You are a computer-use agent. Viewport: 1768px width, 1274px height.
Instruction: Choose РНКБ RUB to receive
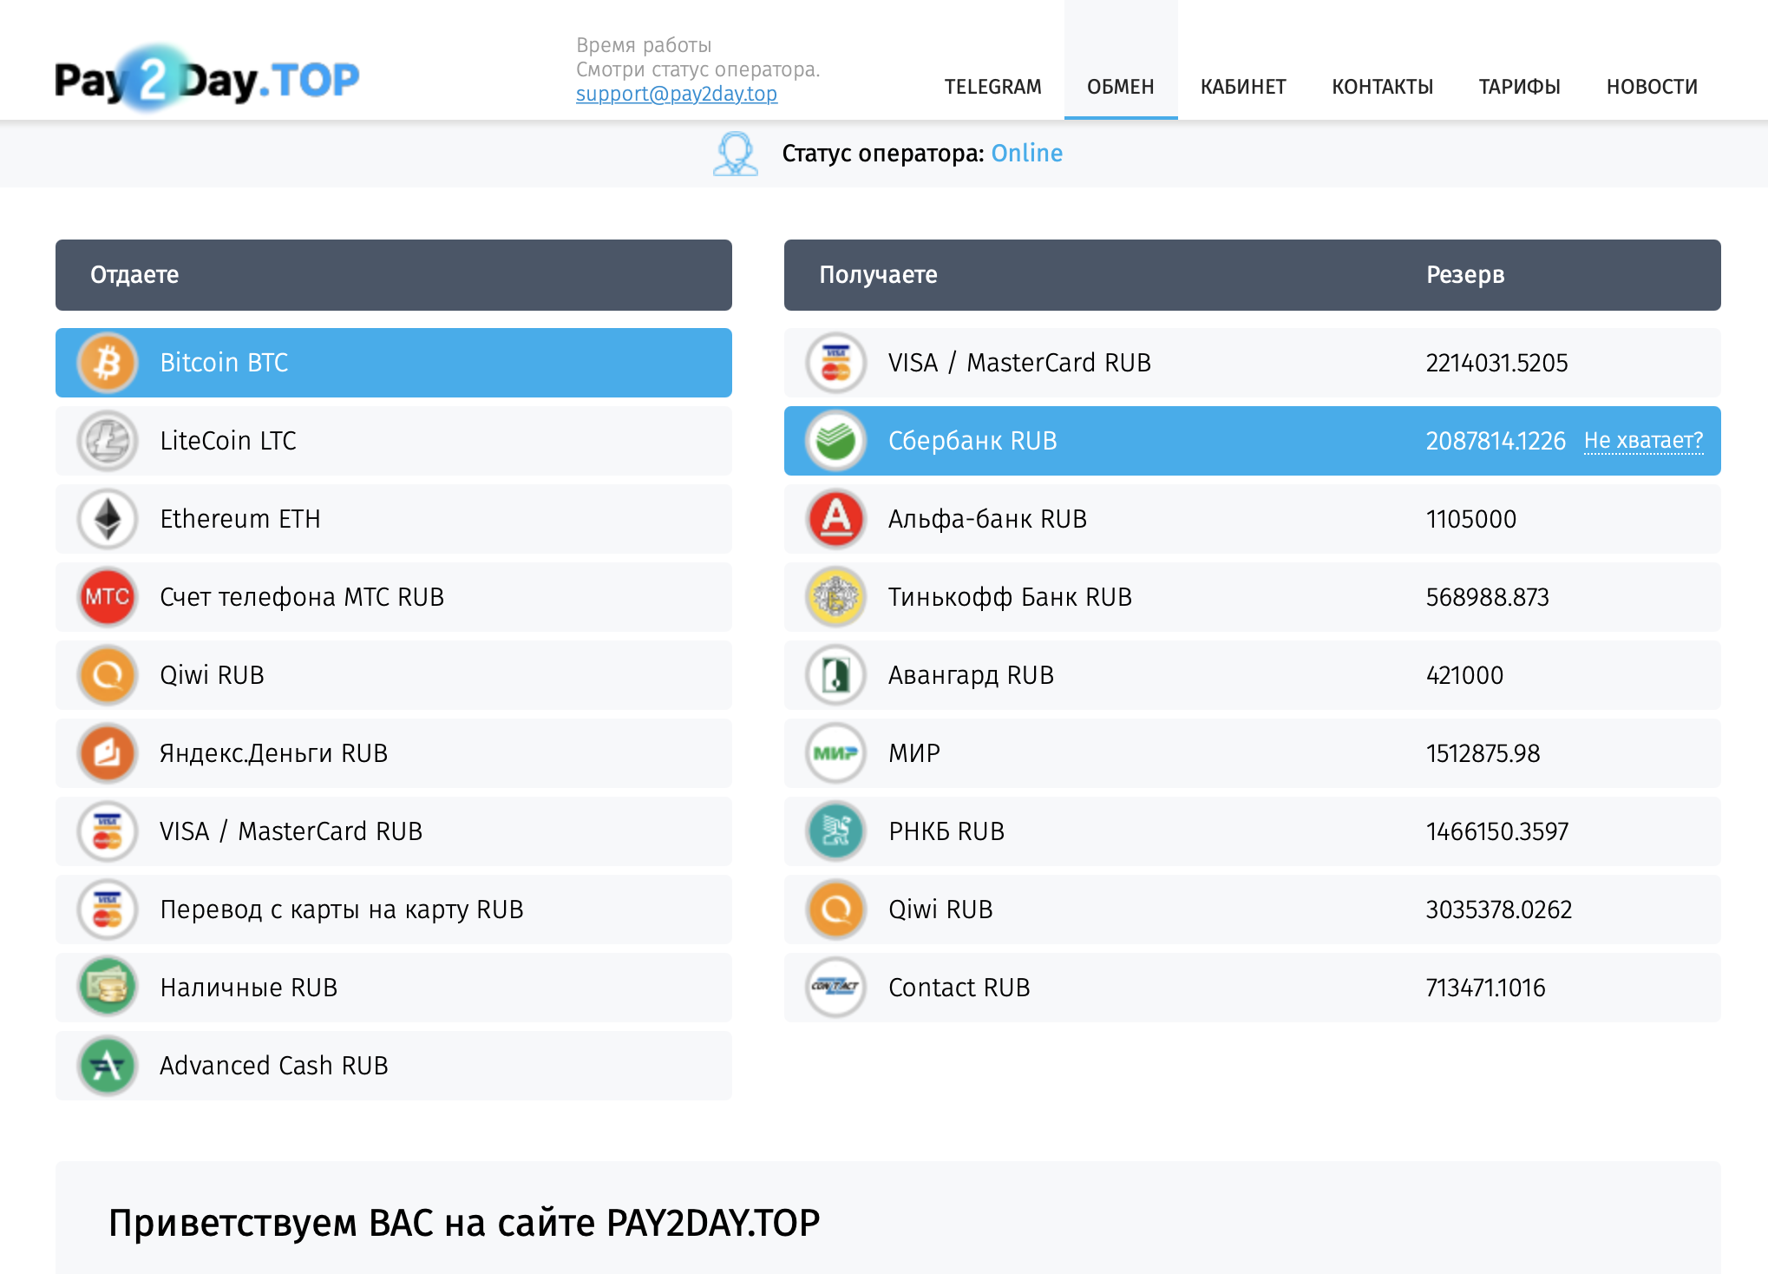coord(1253,831)
